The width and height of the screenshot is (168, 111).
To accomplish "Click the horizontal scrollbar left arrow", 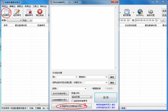I will [3, 104].
